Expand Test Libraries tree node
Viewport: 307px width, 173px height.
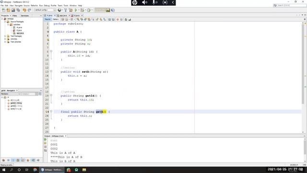[5, 42]
